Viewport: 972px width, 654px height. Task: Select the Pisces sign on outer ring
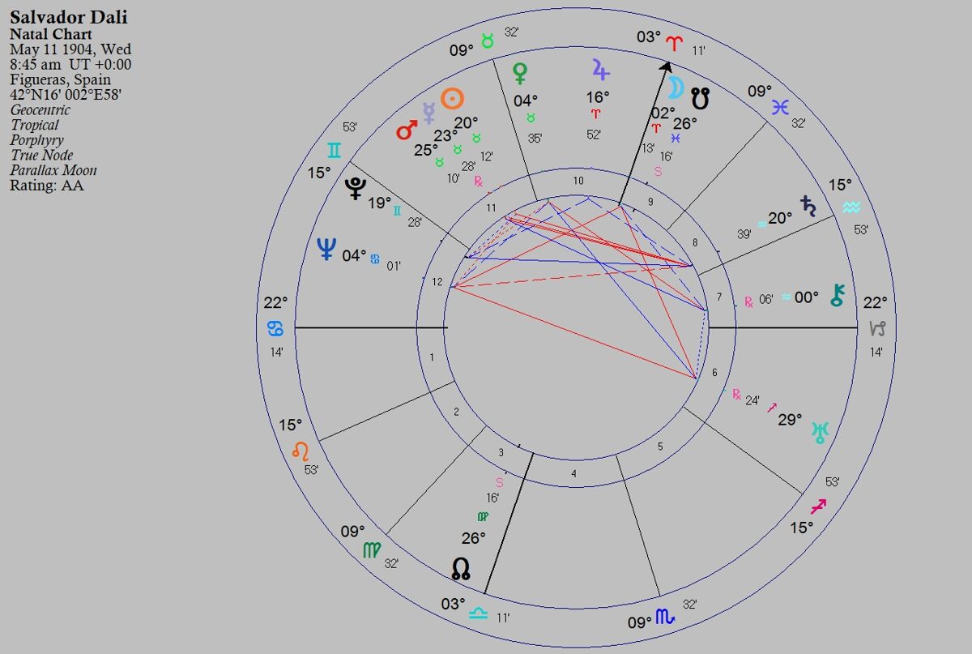(x=780, y=107)
